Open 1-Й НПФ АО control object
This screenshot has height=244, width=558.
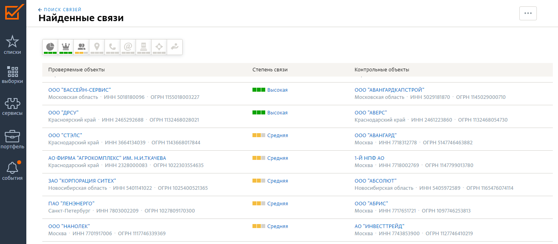click(369, 158)
